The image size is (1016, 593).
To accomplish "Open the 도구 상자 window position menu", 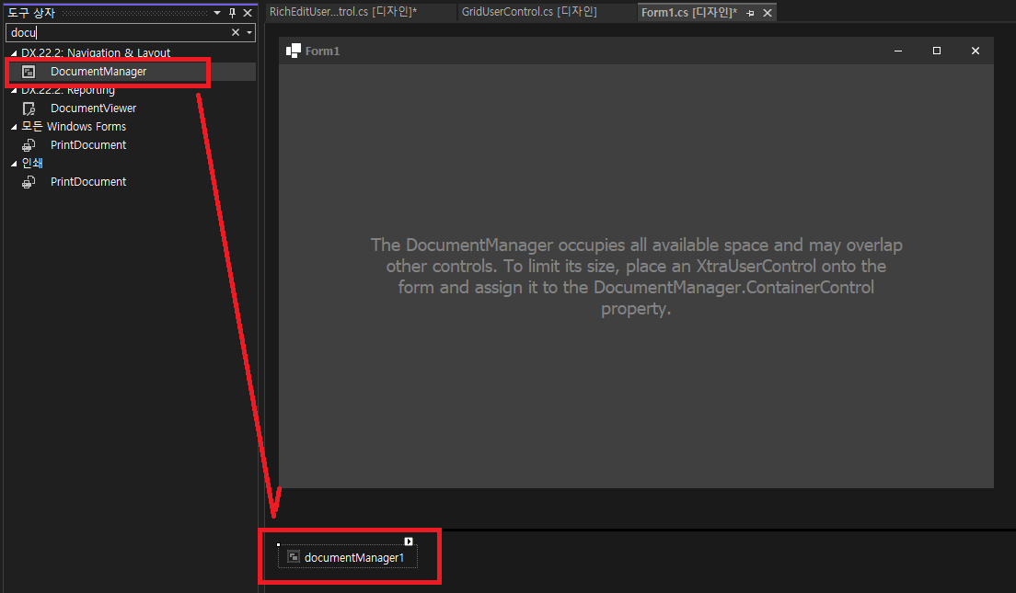I will [217, 12].
